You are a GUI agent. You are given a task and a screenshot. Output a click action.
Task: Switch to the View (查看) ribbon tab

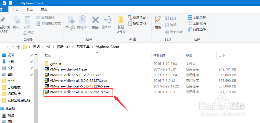tap(44, 10)
